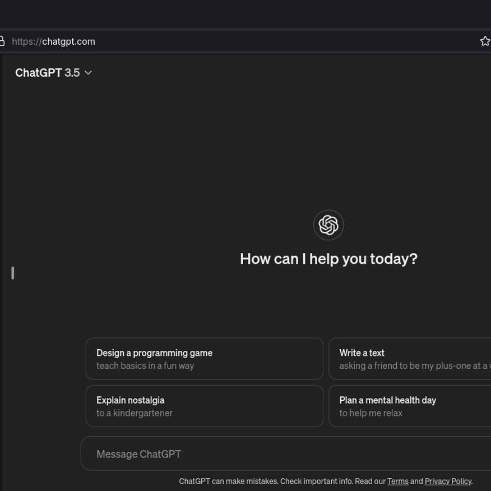Click the site security lock icon
Screen dimensions: 491x491
[x=2, y=41]
